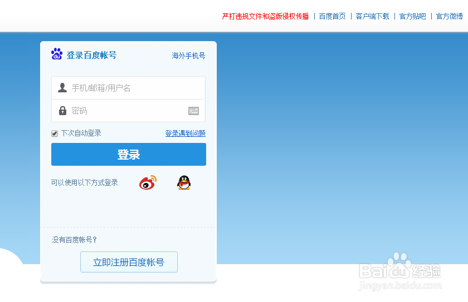The width and height of the screenshot is (468, 302).
Task: Open 官方贴吧 link
Action: [412, 16]
